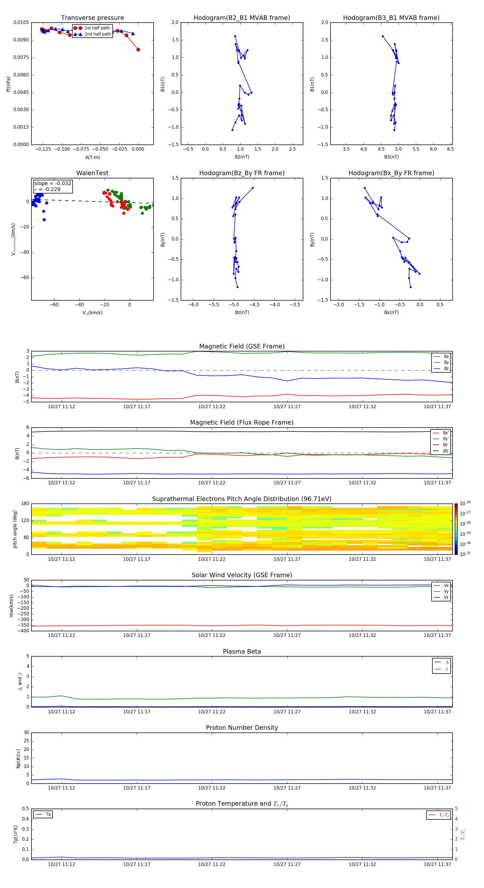Viewport: 484px width, 888px height.
Task: Click the "Transverse pressure" plot title
Action: tap(92, 18)
